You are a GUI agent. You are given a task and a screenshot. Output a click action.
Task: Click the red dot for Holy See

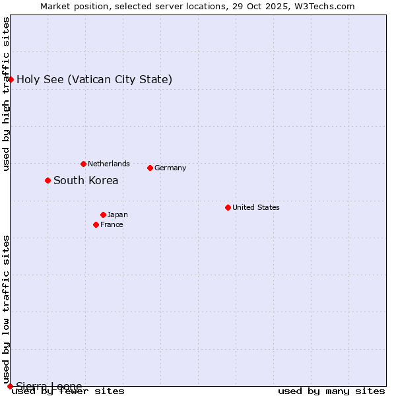[11, 80]
